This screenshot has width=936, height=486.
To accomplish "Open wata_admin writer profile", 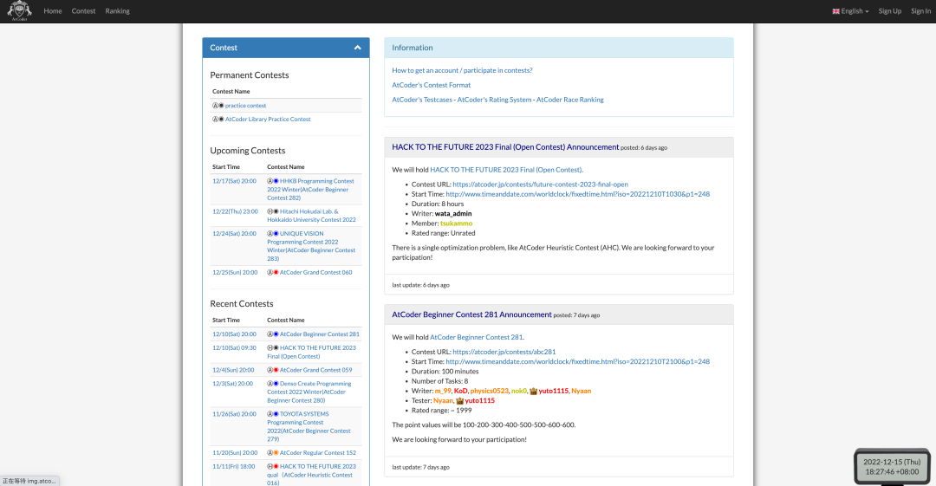I will point(453,214).
